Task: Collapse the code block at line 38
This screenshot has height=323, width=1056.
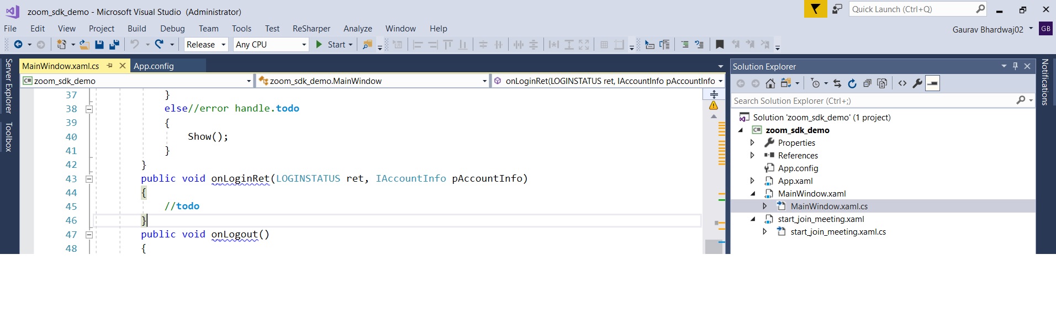Action: pos(89,109)
